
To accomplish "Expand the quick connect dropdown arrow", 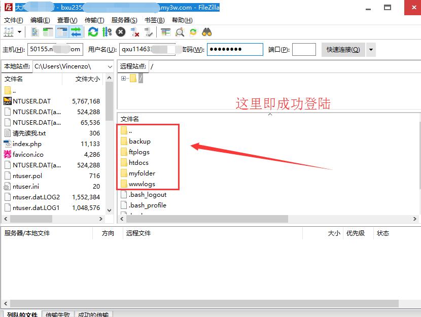I will [371, 49].
